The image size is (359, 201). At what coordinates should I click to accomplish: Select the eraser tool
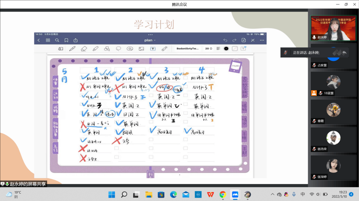point(84,48)
